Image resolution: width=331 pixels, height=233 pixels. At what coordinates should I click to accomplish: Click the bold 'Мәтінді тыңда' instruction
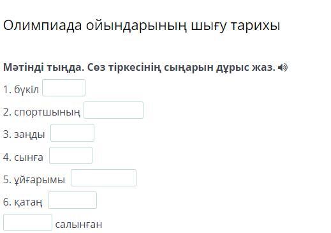[43, 68]
